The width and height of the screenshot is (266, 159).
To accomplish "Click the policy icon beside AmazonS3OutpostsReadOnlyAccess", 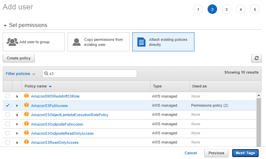I will (26, 133).
